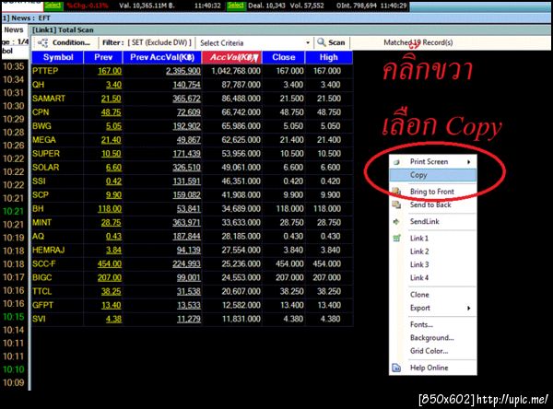This screenshot has height=409, width=553.
Task: Open the Select Criteria dropdown
Action: pos(308,42)
